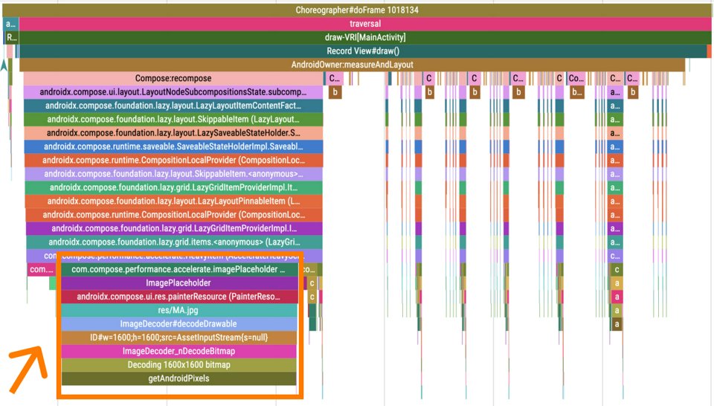
Task: Click the wide Compose:recompose slice
Action: coord(173,78)
